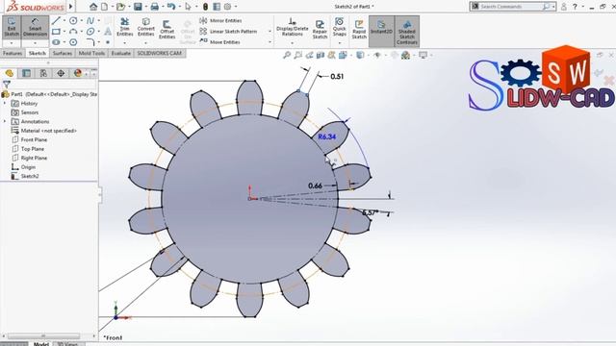Select Mirror Entities command
The image size is (616, 346).
[x=220, y=20]
